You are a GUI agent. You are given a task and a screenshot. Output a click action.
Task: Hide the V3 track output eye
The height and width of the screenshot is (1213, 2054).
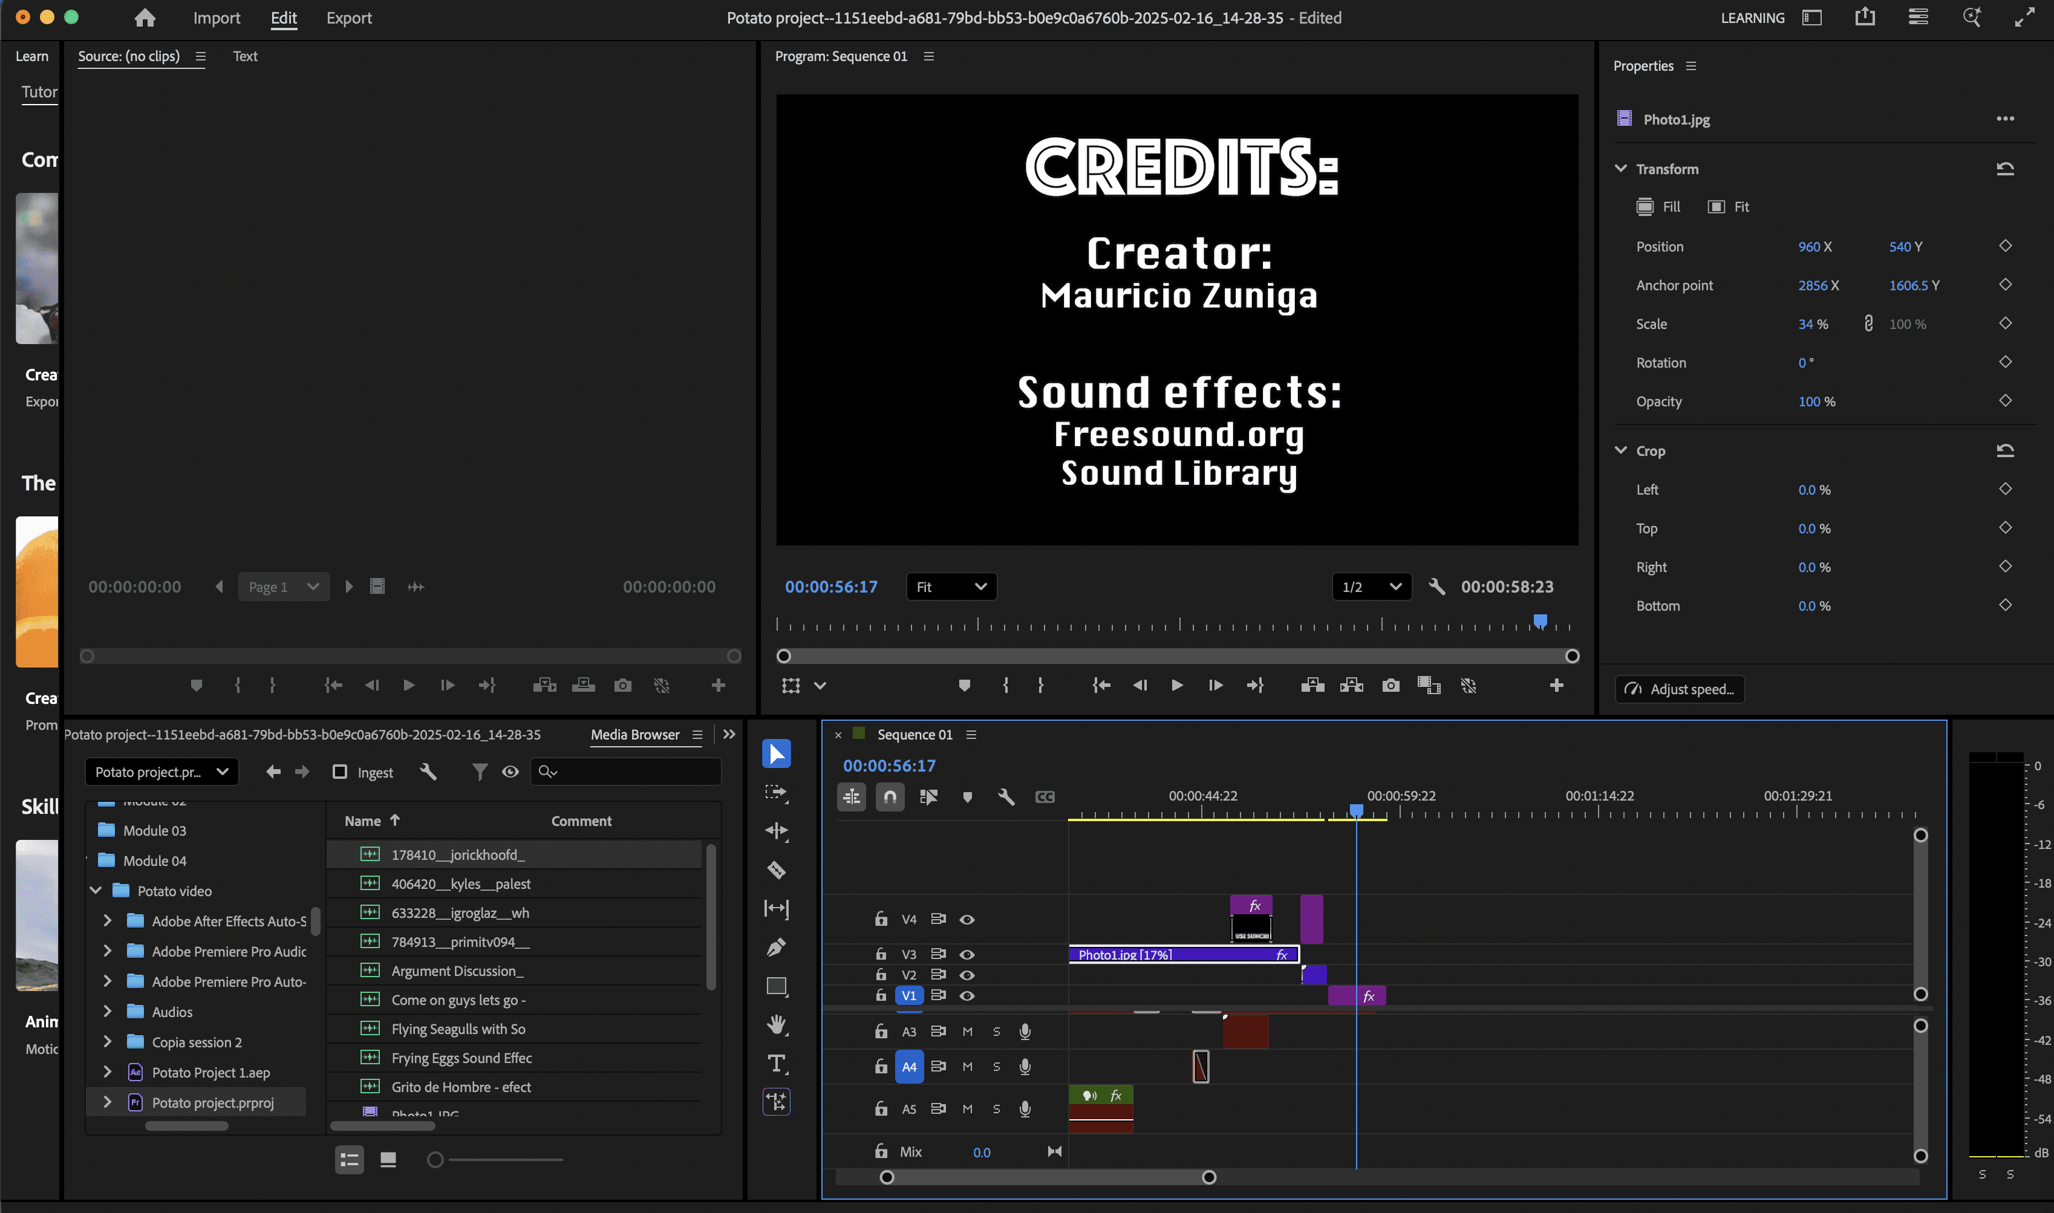[x=966, y=954]
